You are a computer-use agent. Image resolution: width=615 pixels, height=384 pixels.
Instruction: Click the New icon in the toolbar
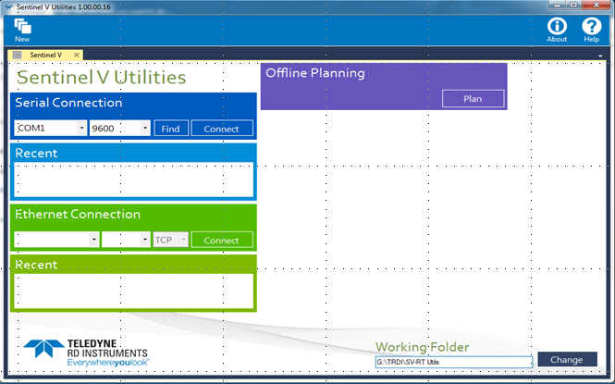pyautogui.click(x=22, y=30)
